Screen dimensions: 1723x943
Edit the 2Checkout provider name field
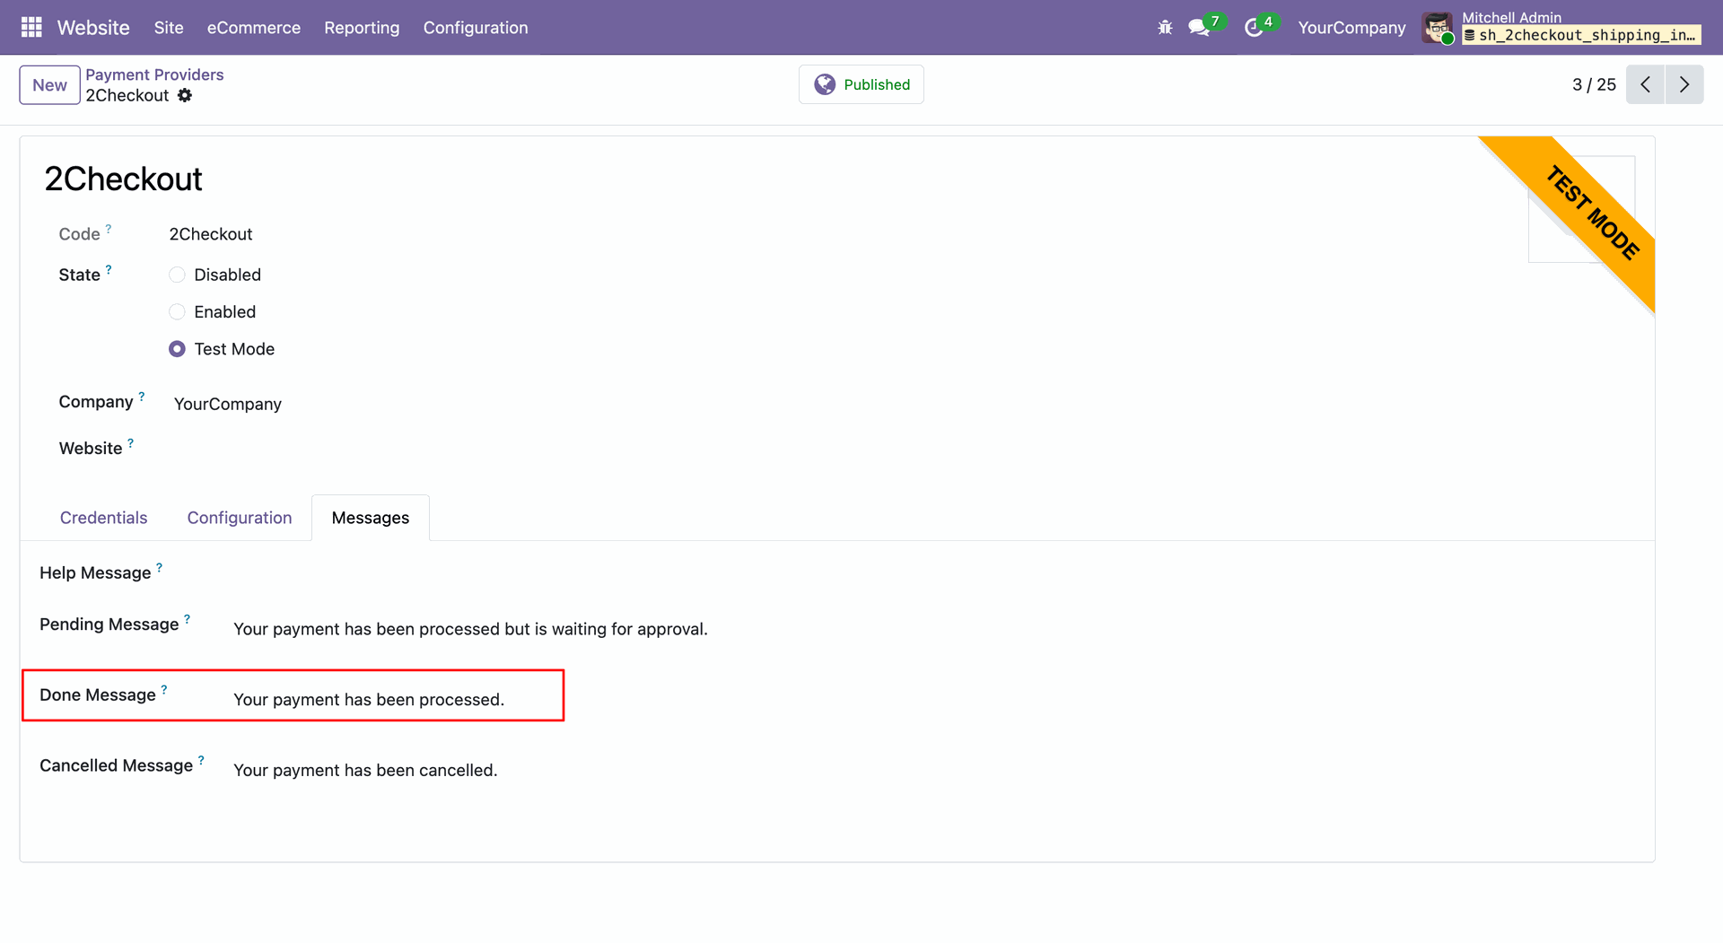[x=124, y=179]
